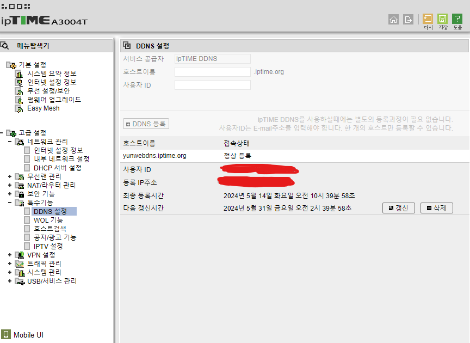Expand the 트래픽 관리 node
Screen dimensions: 470x343
(10, 264)
